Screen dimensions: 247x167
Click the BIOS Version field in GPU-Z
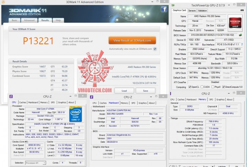click(x=212, y=35)
